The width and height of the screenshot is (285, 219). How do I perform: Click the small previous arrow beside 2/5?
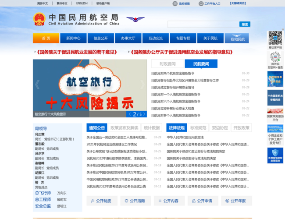point(130,114)
